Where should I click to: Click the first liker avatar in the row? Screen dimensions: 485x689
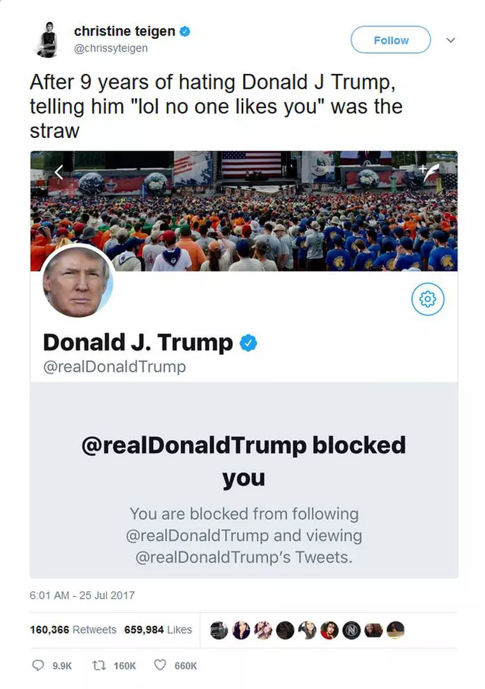coord(219,630)
